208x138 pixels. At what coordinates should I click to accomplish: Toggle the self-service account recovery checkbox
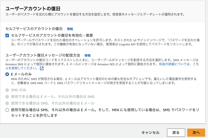click(x=7, y=35)
